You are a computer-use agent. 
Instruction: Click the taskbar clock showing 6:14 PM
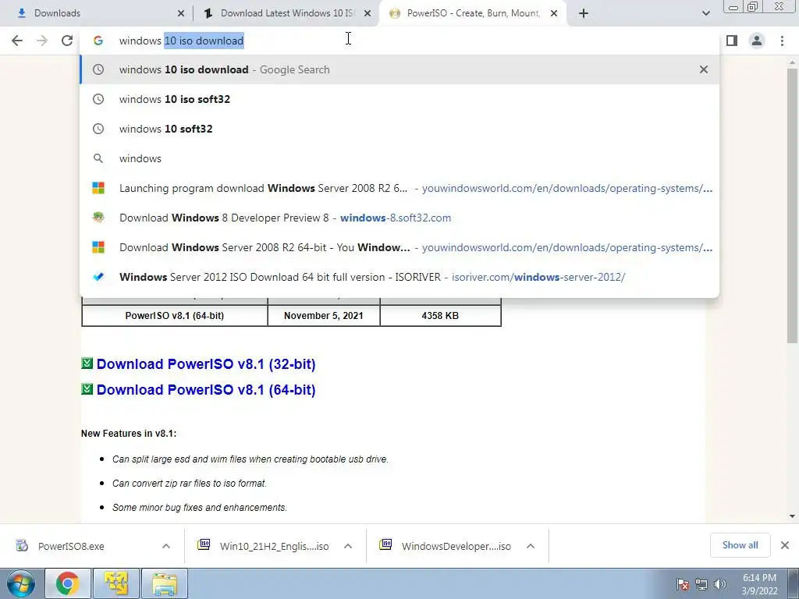[759, 584]
